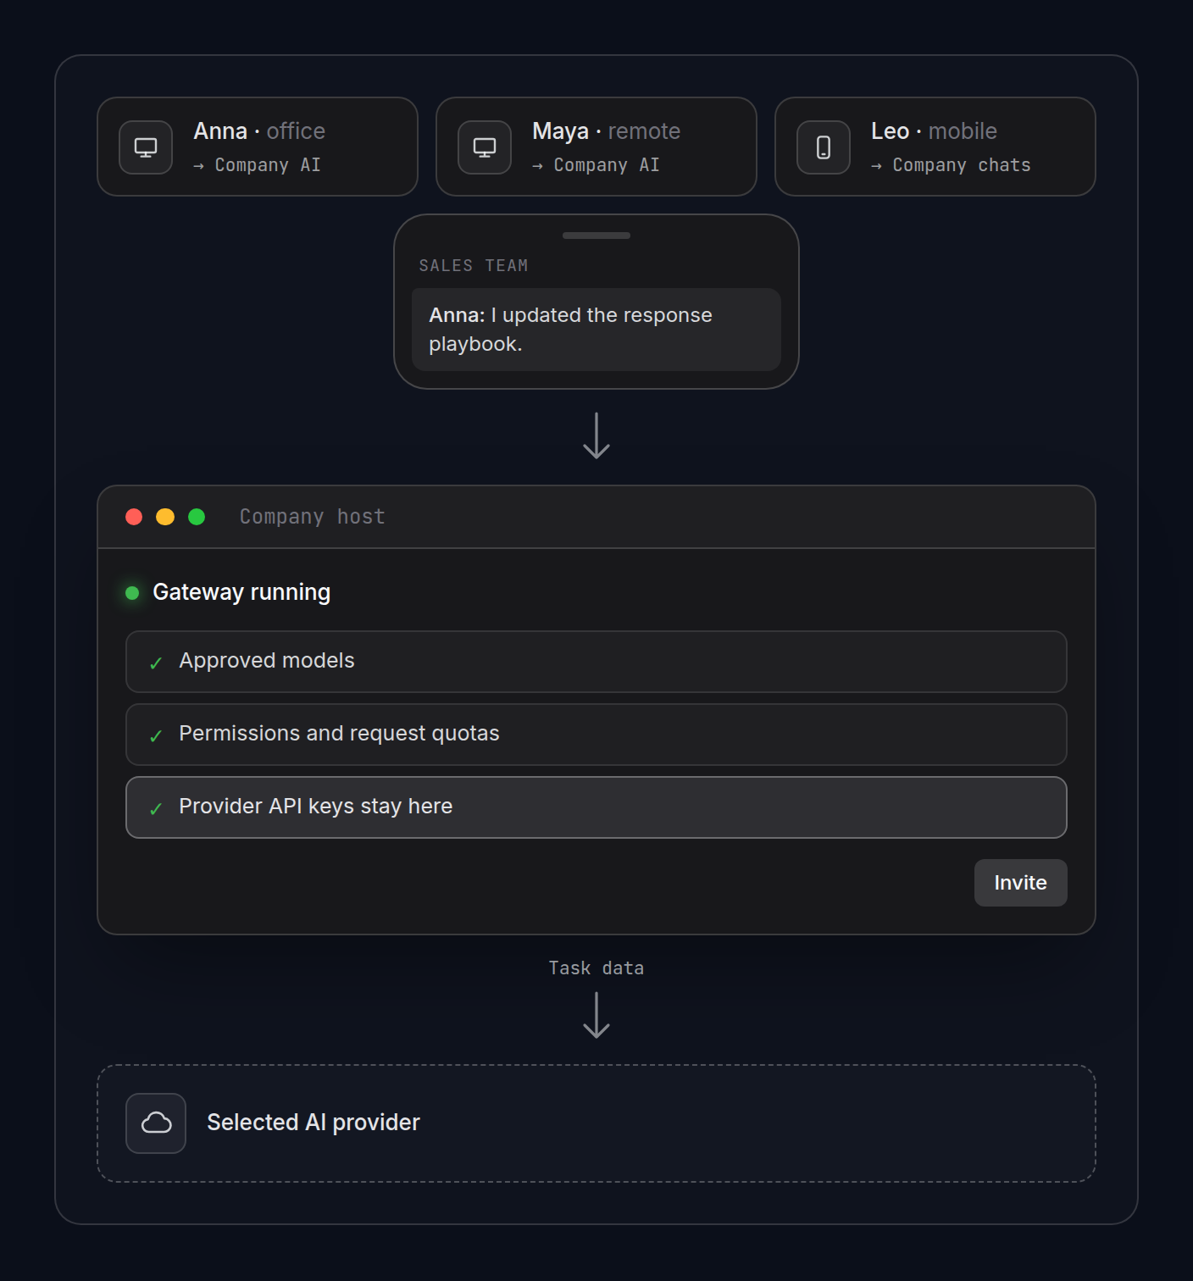This screenshot has width=1193, height=1281.
Task: Click the green maximize dot on Company host
Action: (197, 517)
